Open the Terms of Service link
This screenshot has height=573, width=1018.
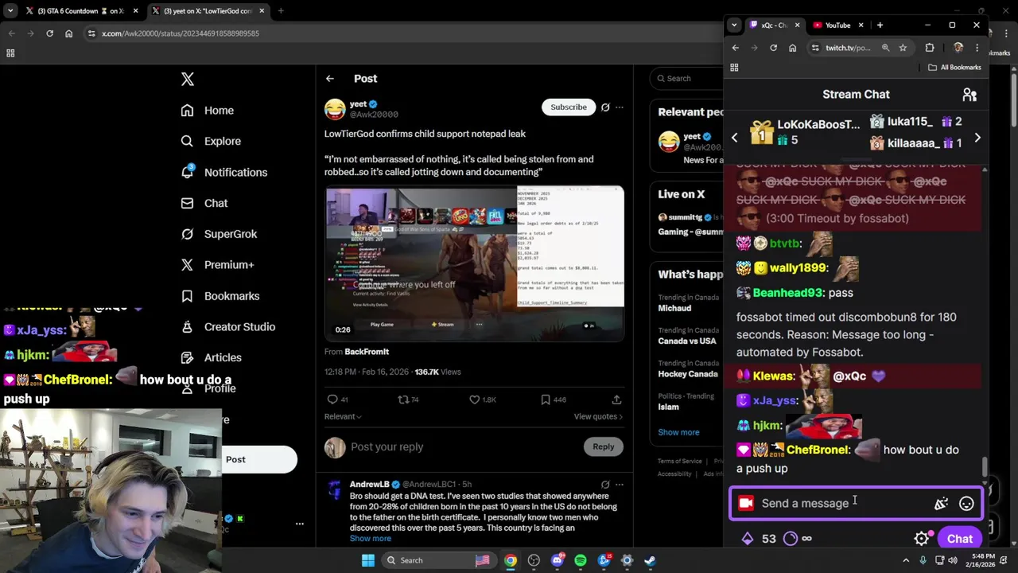point(680,462)
